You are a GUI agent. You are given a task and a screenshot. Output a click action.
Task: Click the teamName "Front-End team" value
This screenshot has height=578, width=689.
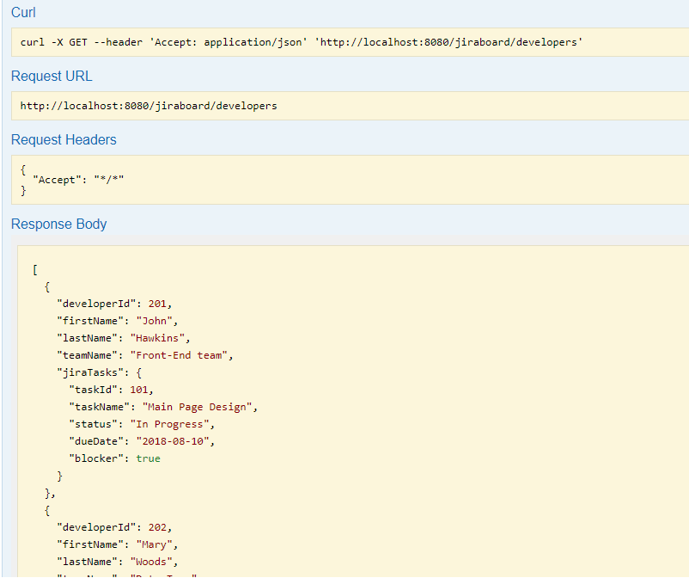pyautogui.click(x=179, y=355)
